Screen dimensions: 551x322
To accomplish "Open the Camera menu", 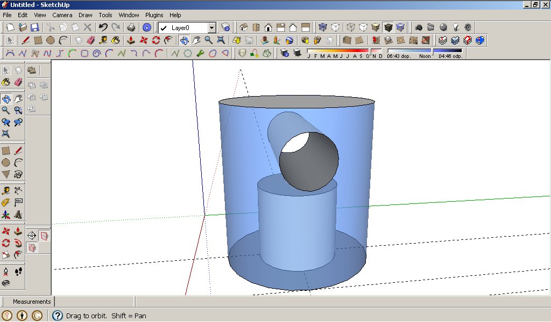I will pyautogui.click(x=62, y=15).
